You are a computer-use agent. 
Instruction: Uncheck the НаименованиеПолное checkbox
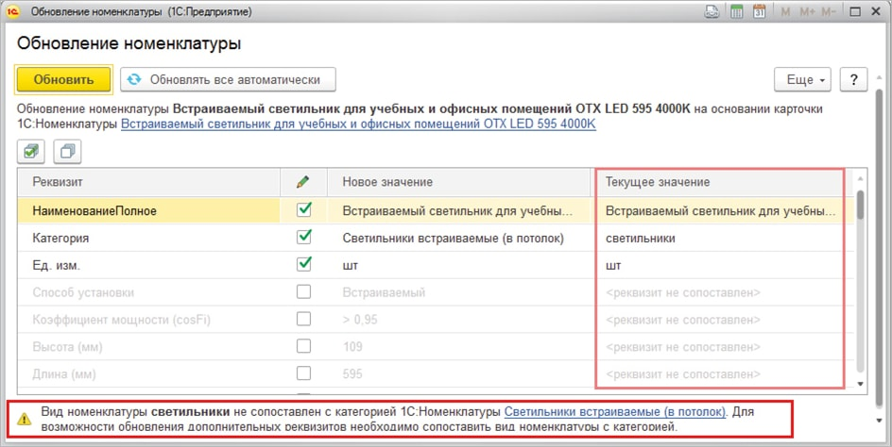click(x=303, y=211)
